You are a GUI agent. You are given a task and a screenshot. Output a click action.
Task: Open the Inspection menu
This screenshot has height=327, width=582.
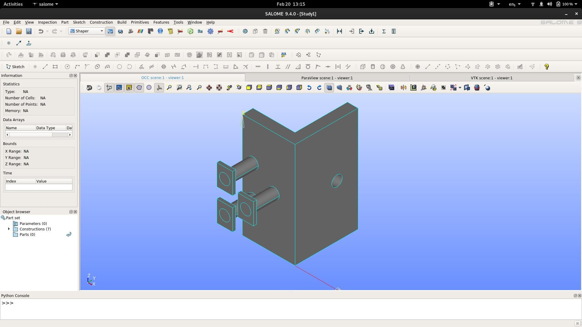coord(47,22)
